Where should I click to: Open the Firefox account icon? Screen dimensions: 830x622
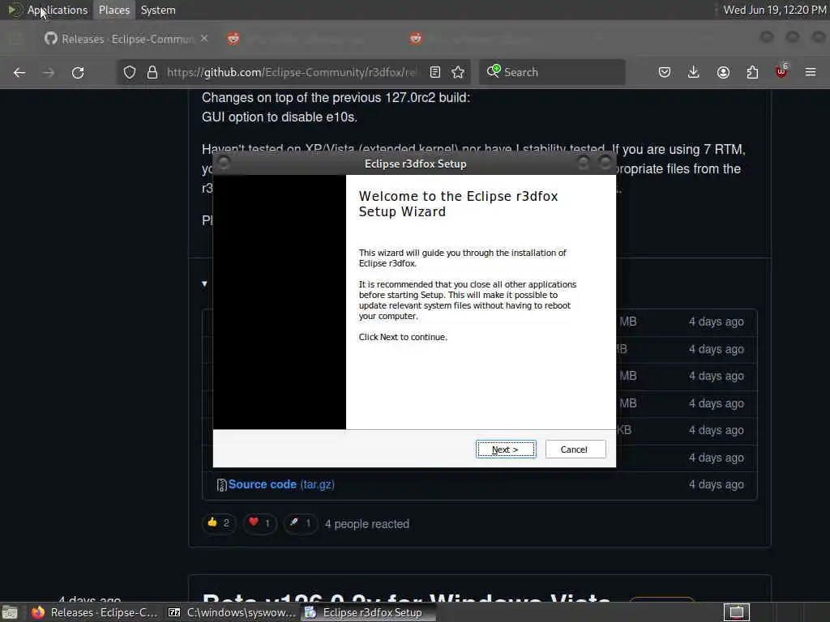(x=723, y=72)
